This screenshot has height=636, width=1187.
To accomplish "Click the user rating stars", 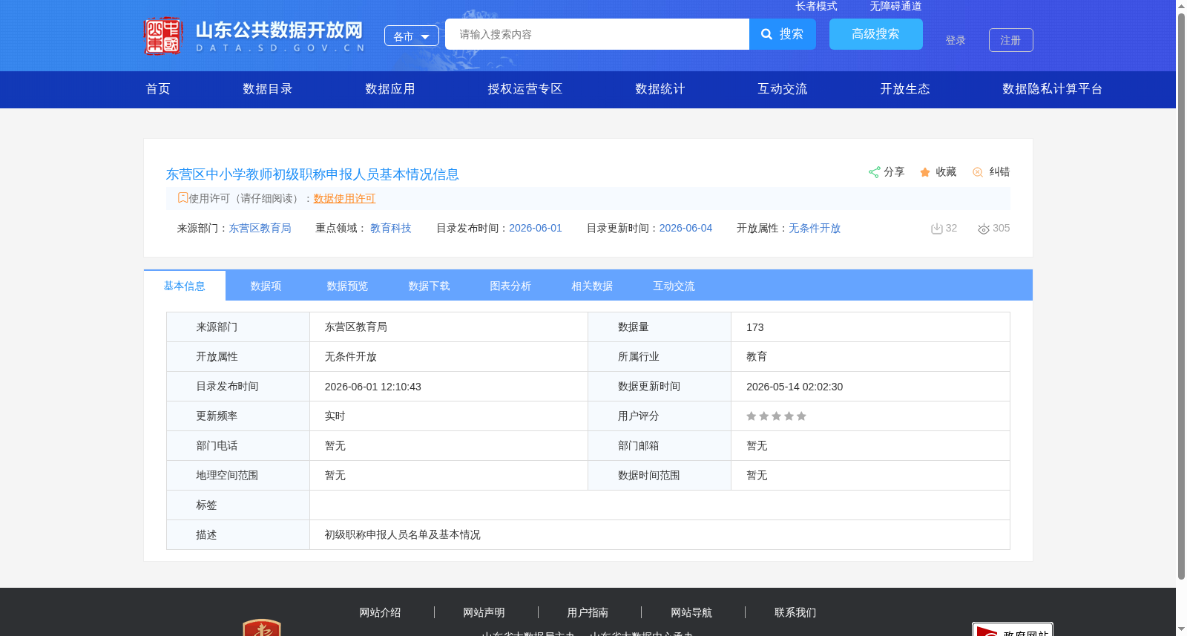I will tap(776, 416).
